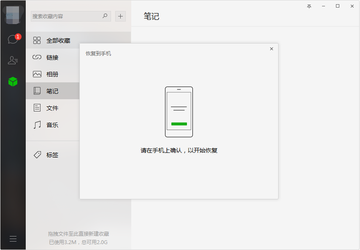
Task: Click the profile avatar picture
Action: [13, 15]
